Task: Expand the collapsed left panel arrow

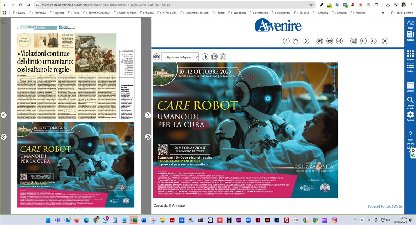Action: click(3, 21)
